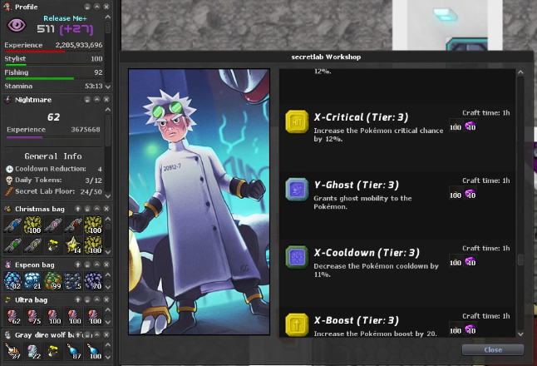Select the black pot in Christmas bag

(53, 245)
